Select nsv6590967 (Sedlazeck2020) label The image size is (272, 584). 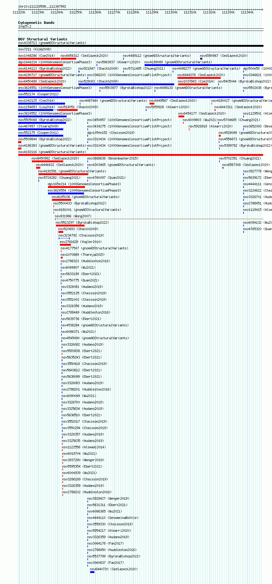pyautogui.click(x=224, y=56)
